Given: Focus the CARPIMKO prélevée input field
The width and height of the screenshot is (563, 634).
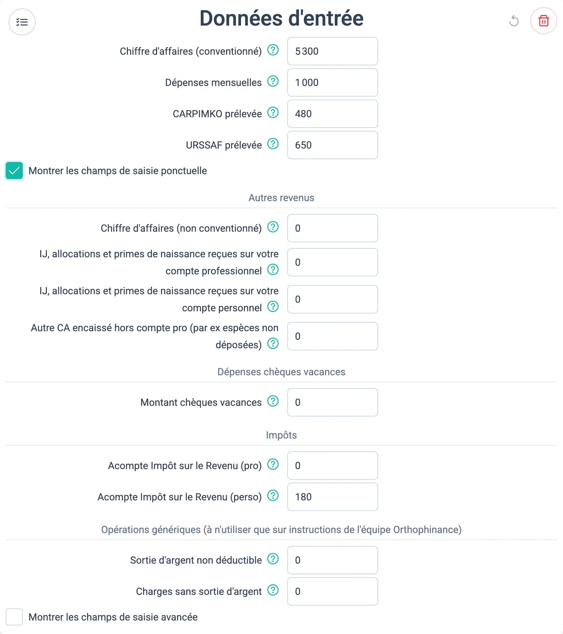Looking at the screenshot, I should coord(333,114).
